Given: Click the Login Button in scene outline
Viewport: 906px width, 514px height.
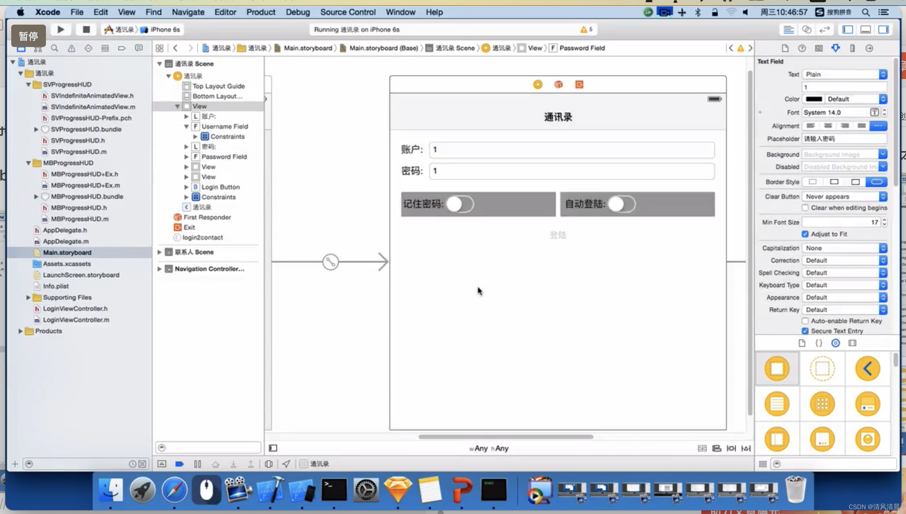Looking at the screenshot, I should tap(221, 187).
